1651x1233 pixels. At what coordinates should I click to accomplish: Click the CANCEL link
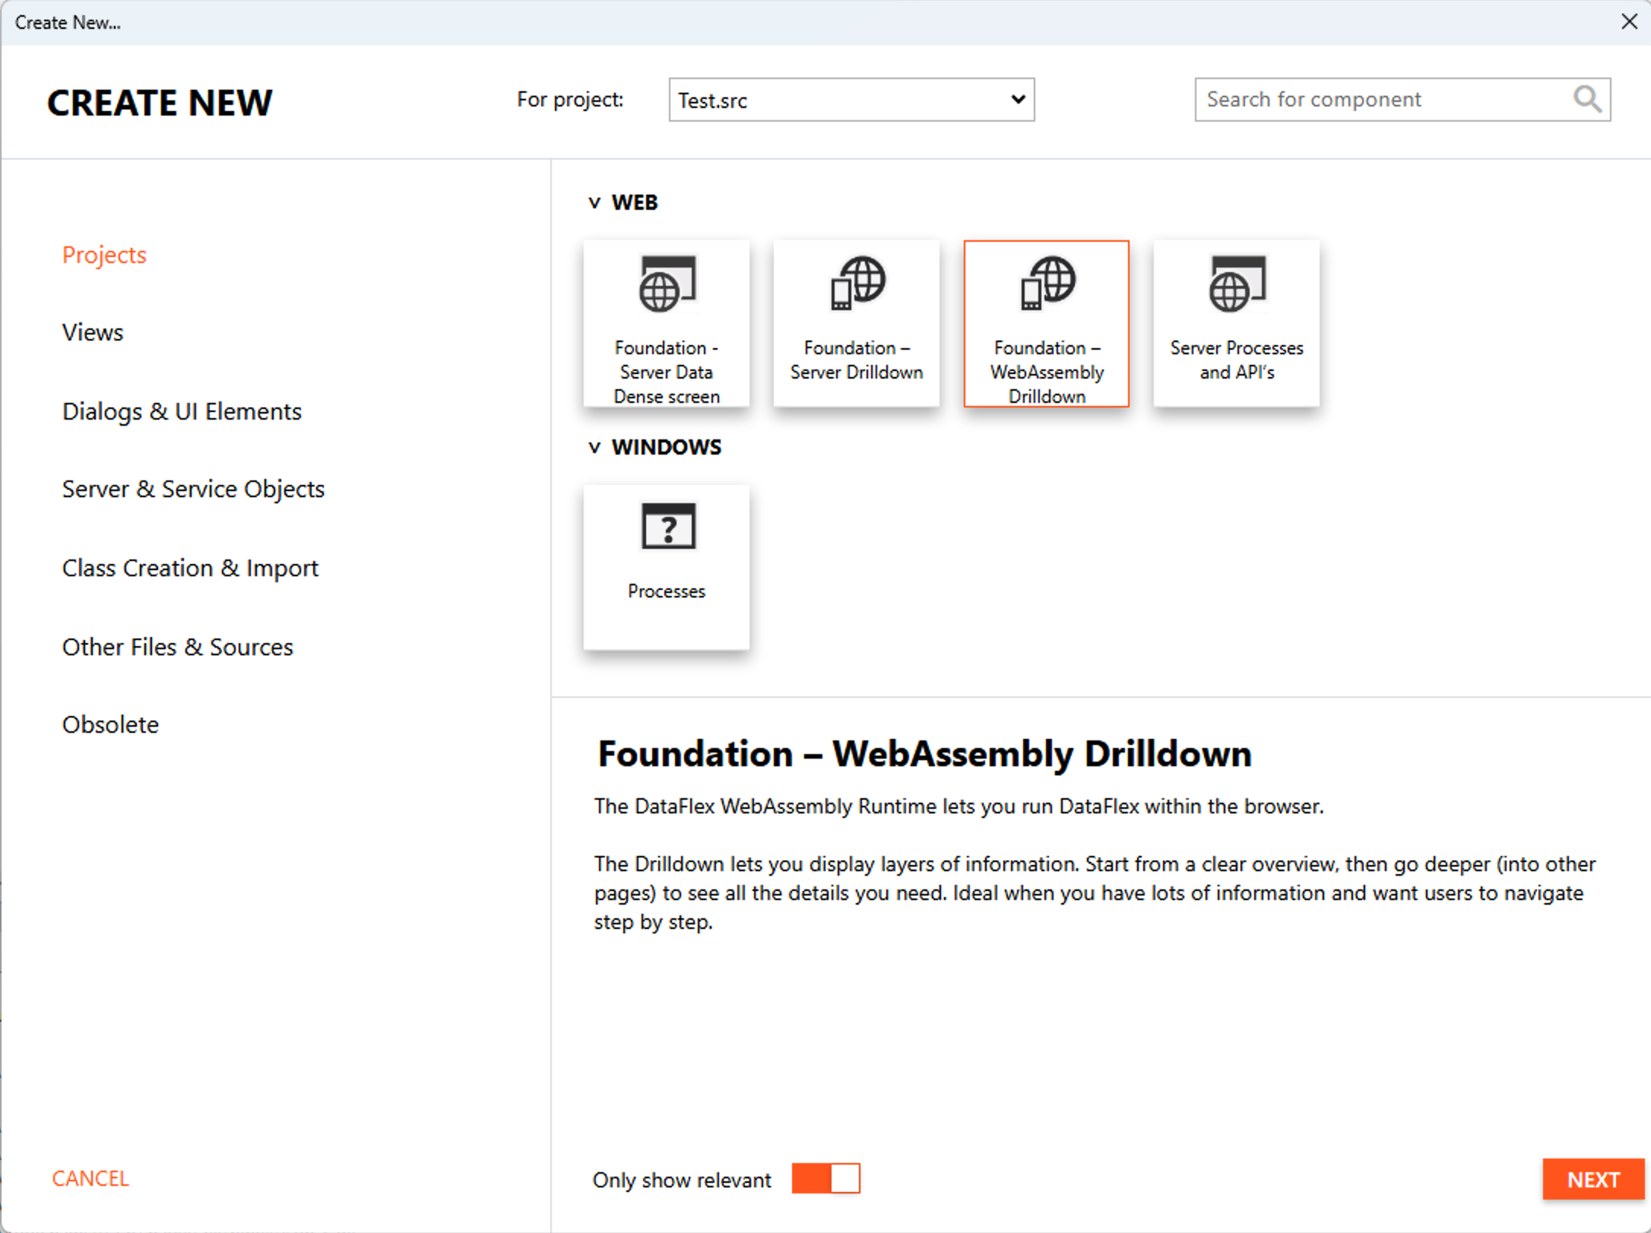tap(90, 1178)
